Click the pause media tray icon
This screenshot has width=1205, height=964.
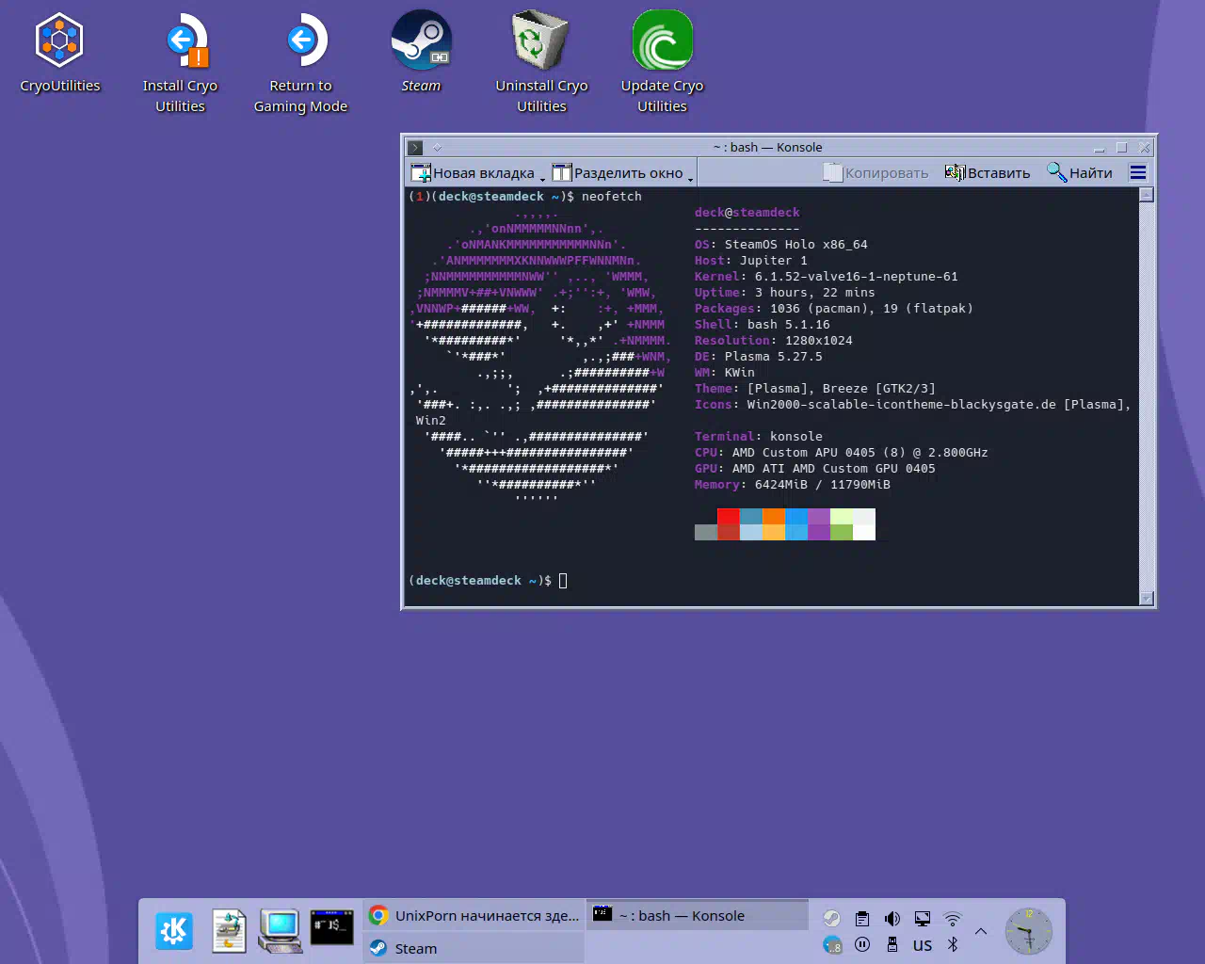[862, 944]
